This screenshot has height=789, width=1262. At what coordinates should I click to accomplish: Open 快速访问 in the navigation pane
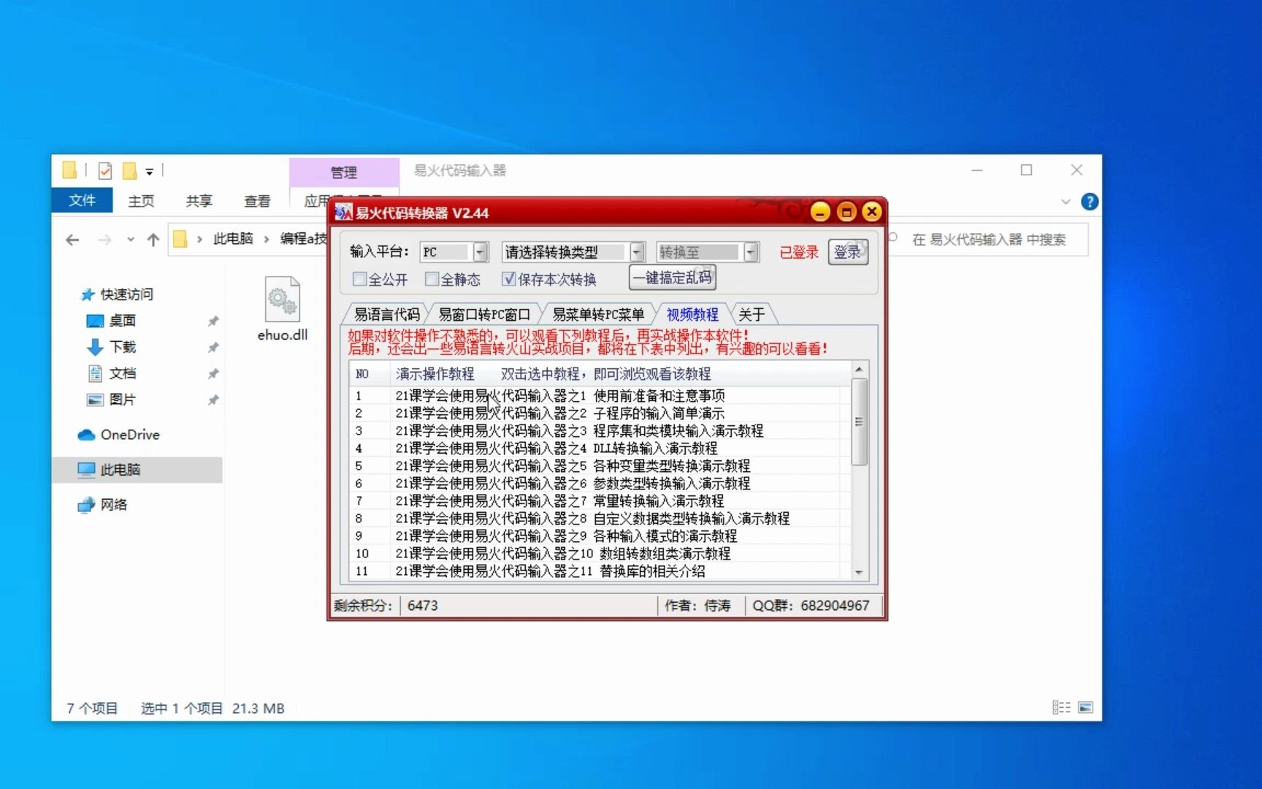[x=126, y=294]
